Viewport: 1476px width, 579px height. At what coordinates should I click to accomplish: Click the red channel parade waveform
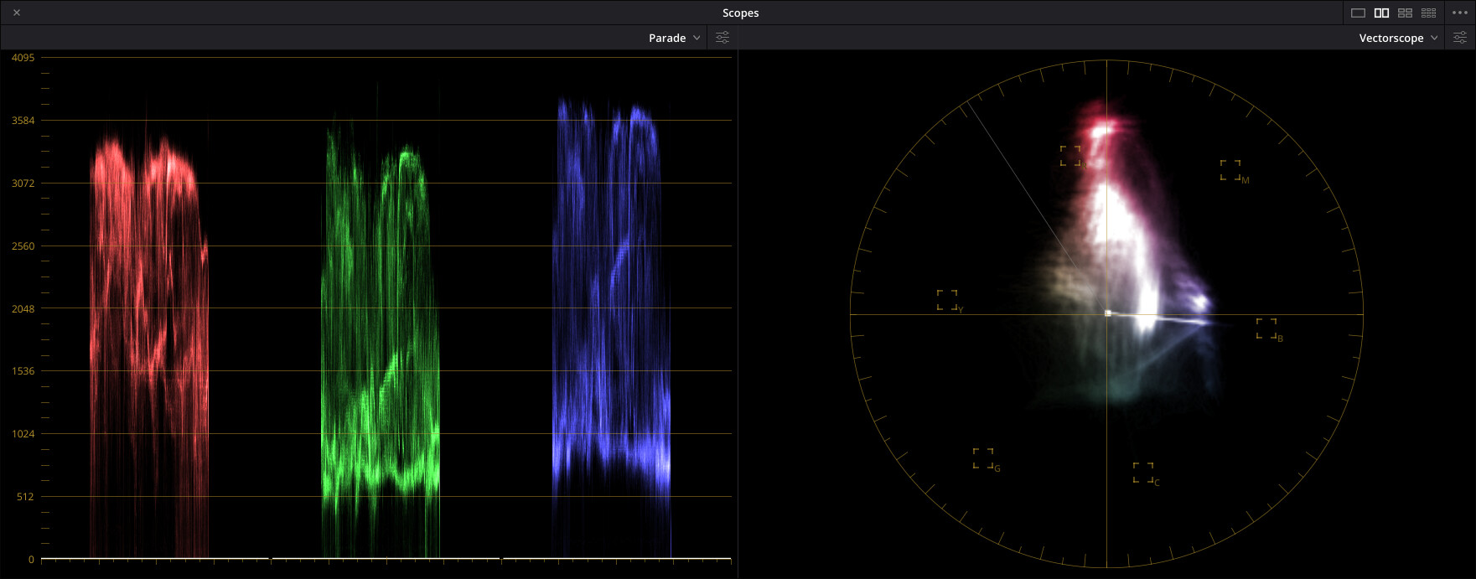click(149, 335)
